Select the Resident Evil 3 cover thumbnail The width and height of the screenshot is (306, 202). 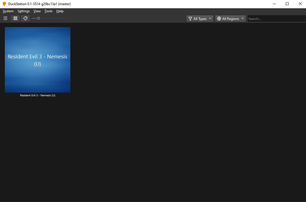(38, 60)
